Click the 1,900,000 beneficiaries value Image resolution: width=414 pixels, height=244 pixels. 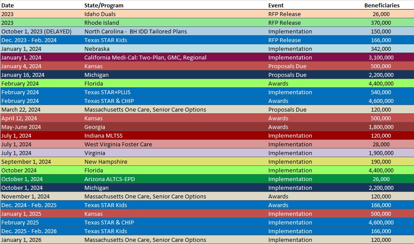[381, 153]
